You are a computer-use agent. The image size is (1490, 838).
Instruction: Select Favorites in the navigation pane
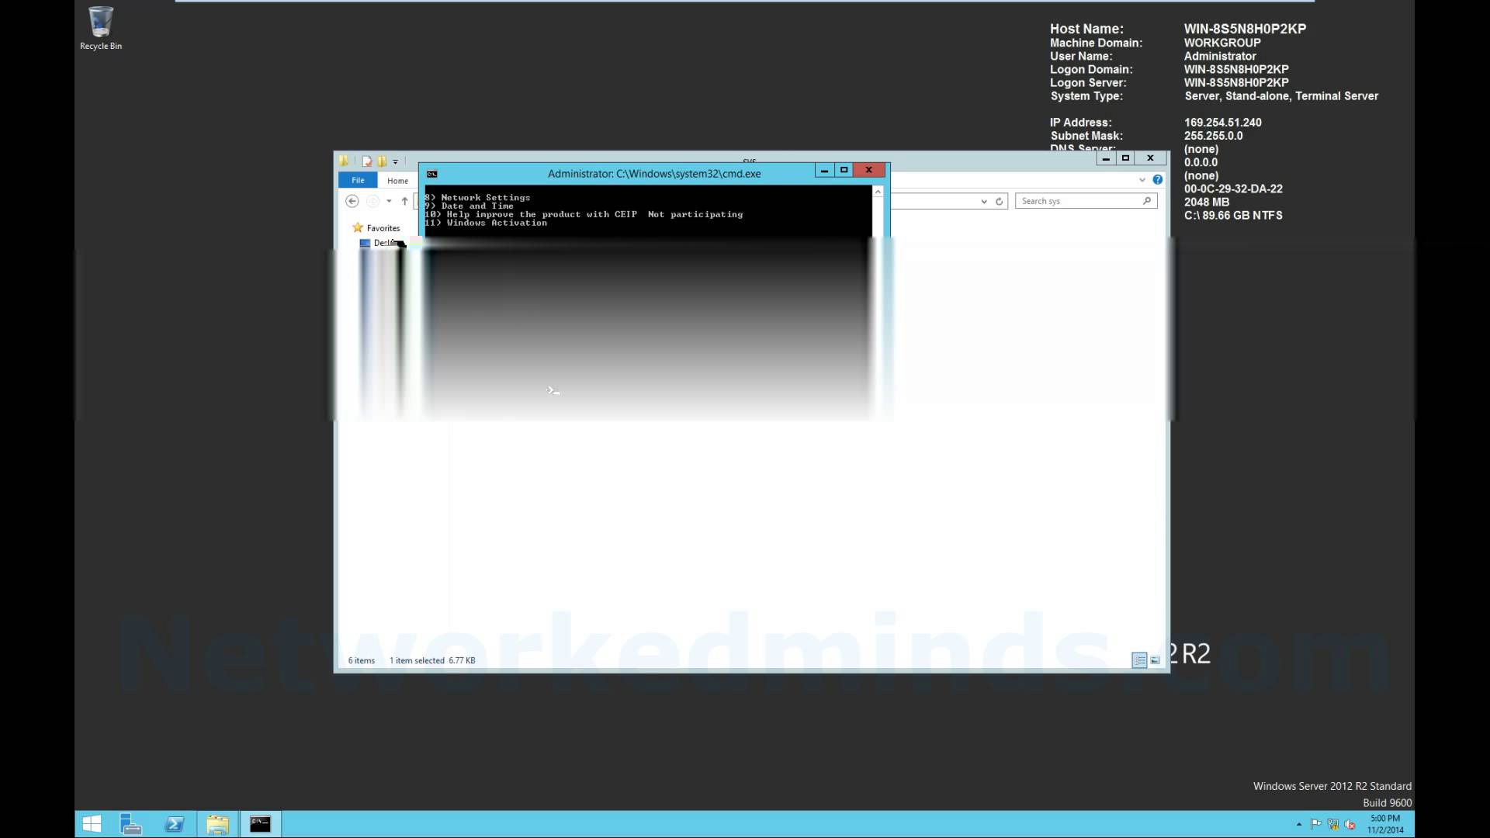tap(376, 228)
